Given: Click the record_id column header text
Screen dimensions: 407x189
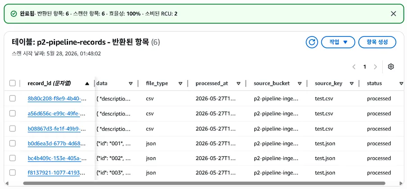Looking at the screenshot, I should click(x=49, y=84).
